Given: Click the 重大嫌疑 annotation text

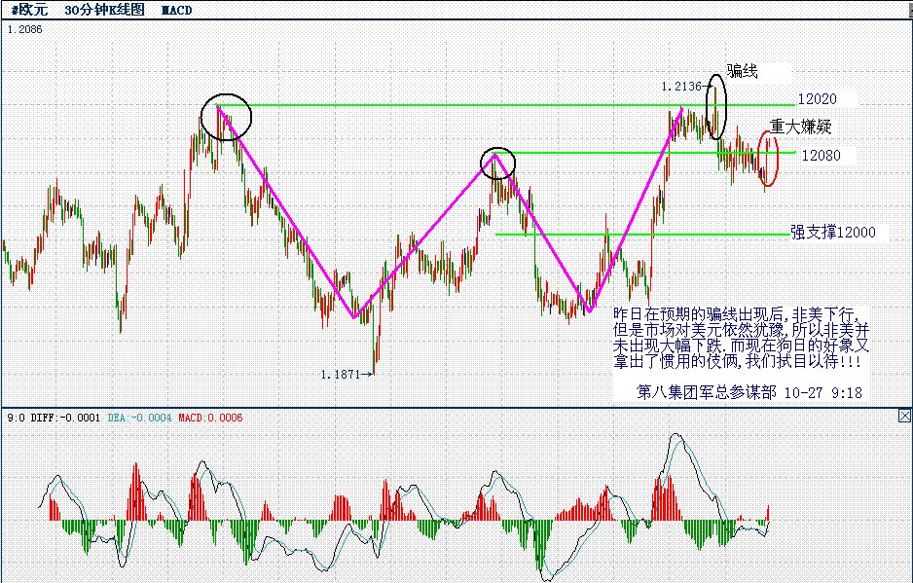Looking at the screenshot, I should coord(801,127).
